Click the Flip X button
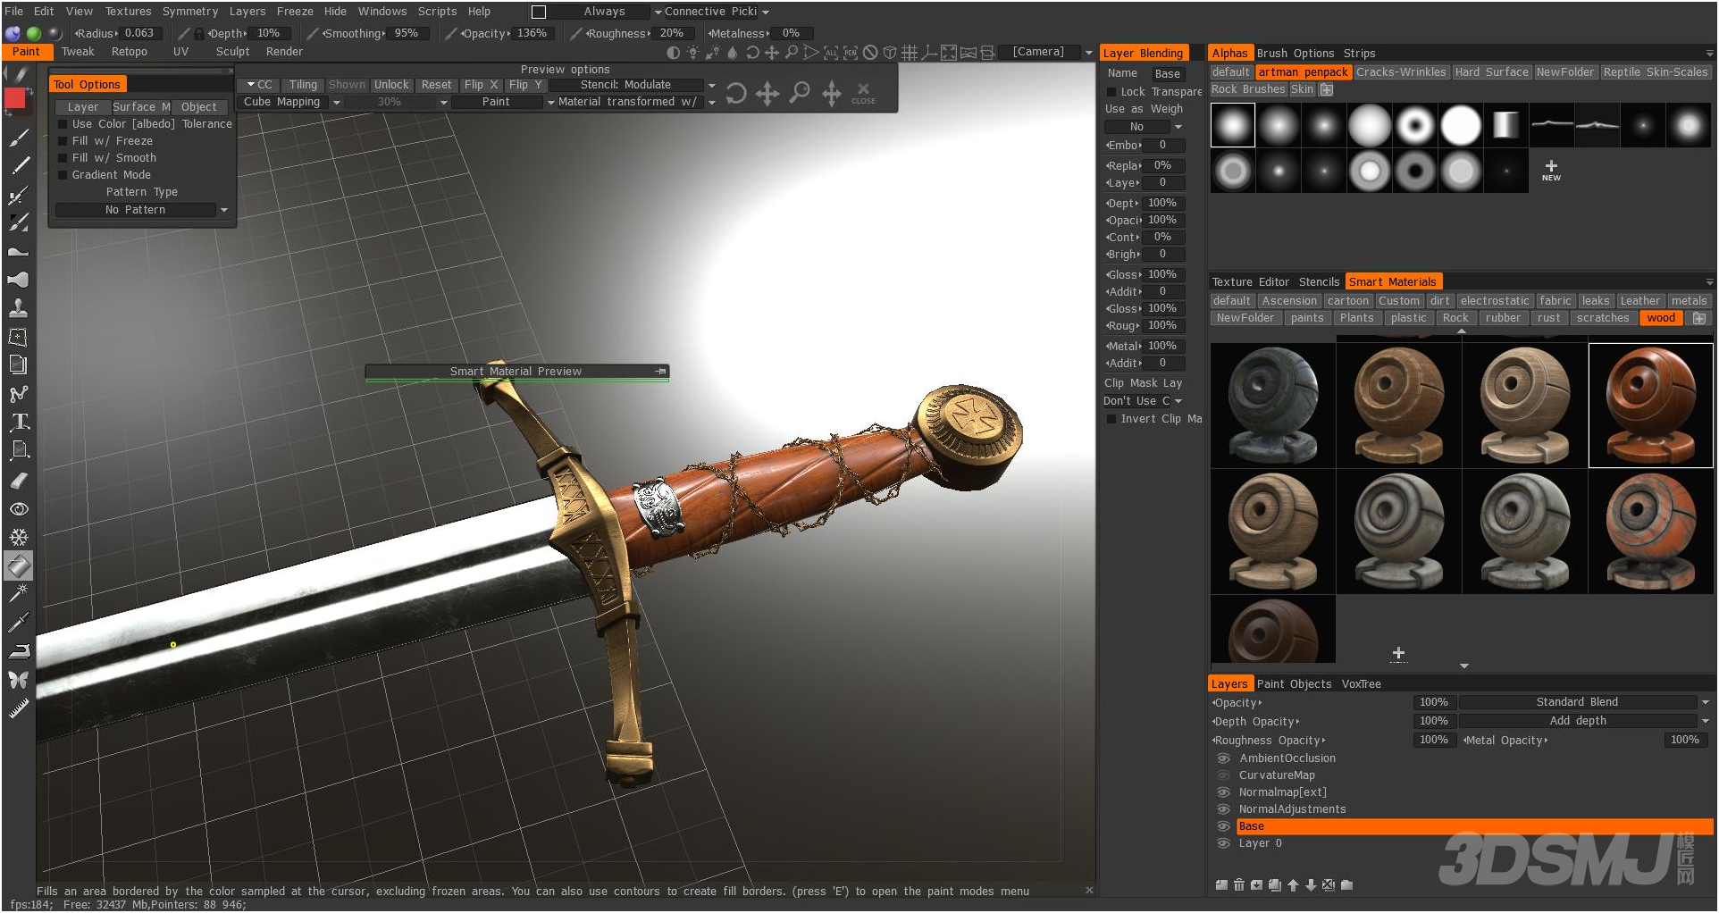The height and width of the screenshot is (913, 1719). [481, 85]
